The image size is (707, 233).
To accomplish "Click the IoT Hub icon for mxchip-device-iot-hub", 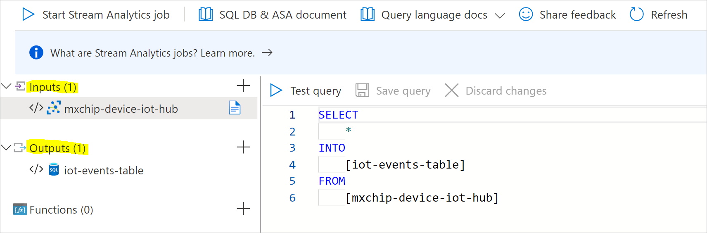I will (x=54, y=108).
